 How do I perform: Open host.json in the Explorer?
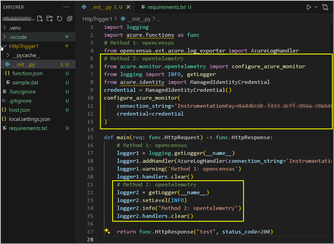(x=19, y=110)
